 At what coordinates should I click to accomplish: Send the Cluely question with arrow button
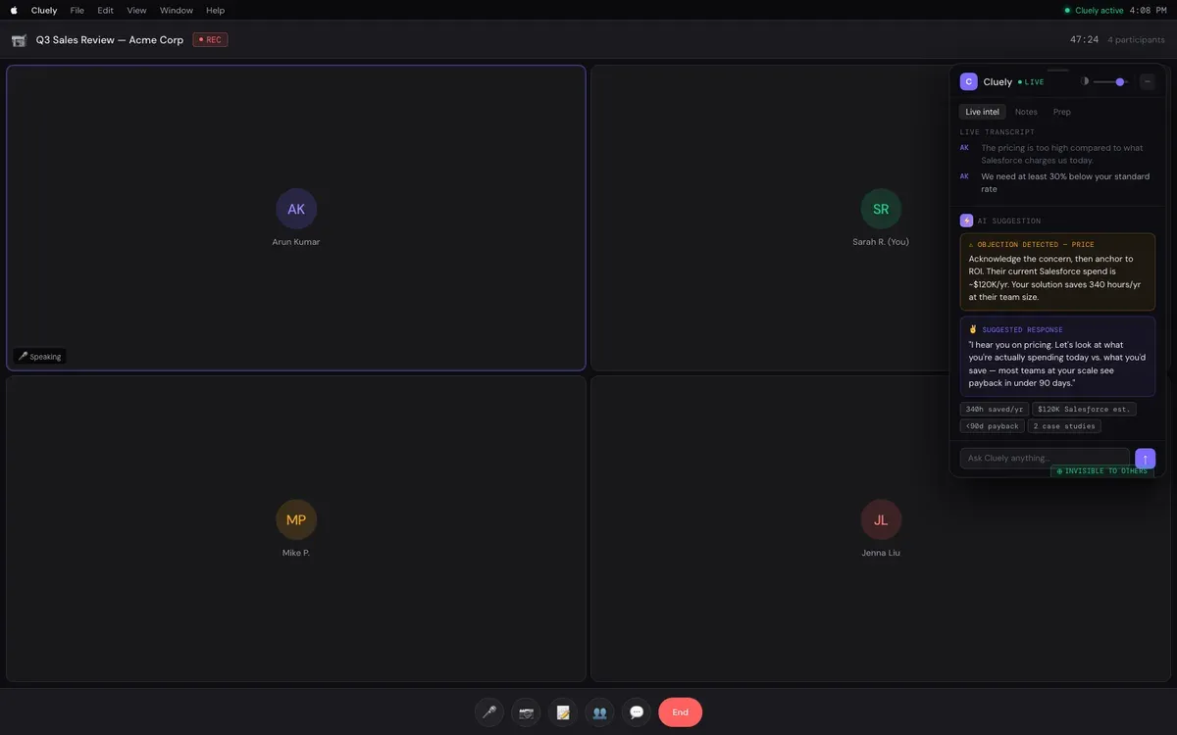[1145, 459]
